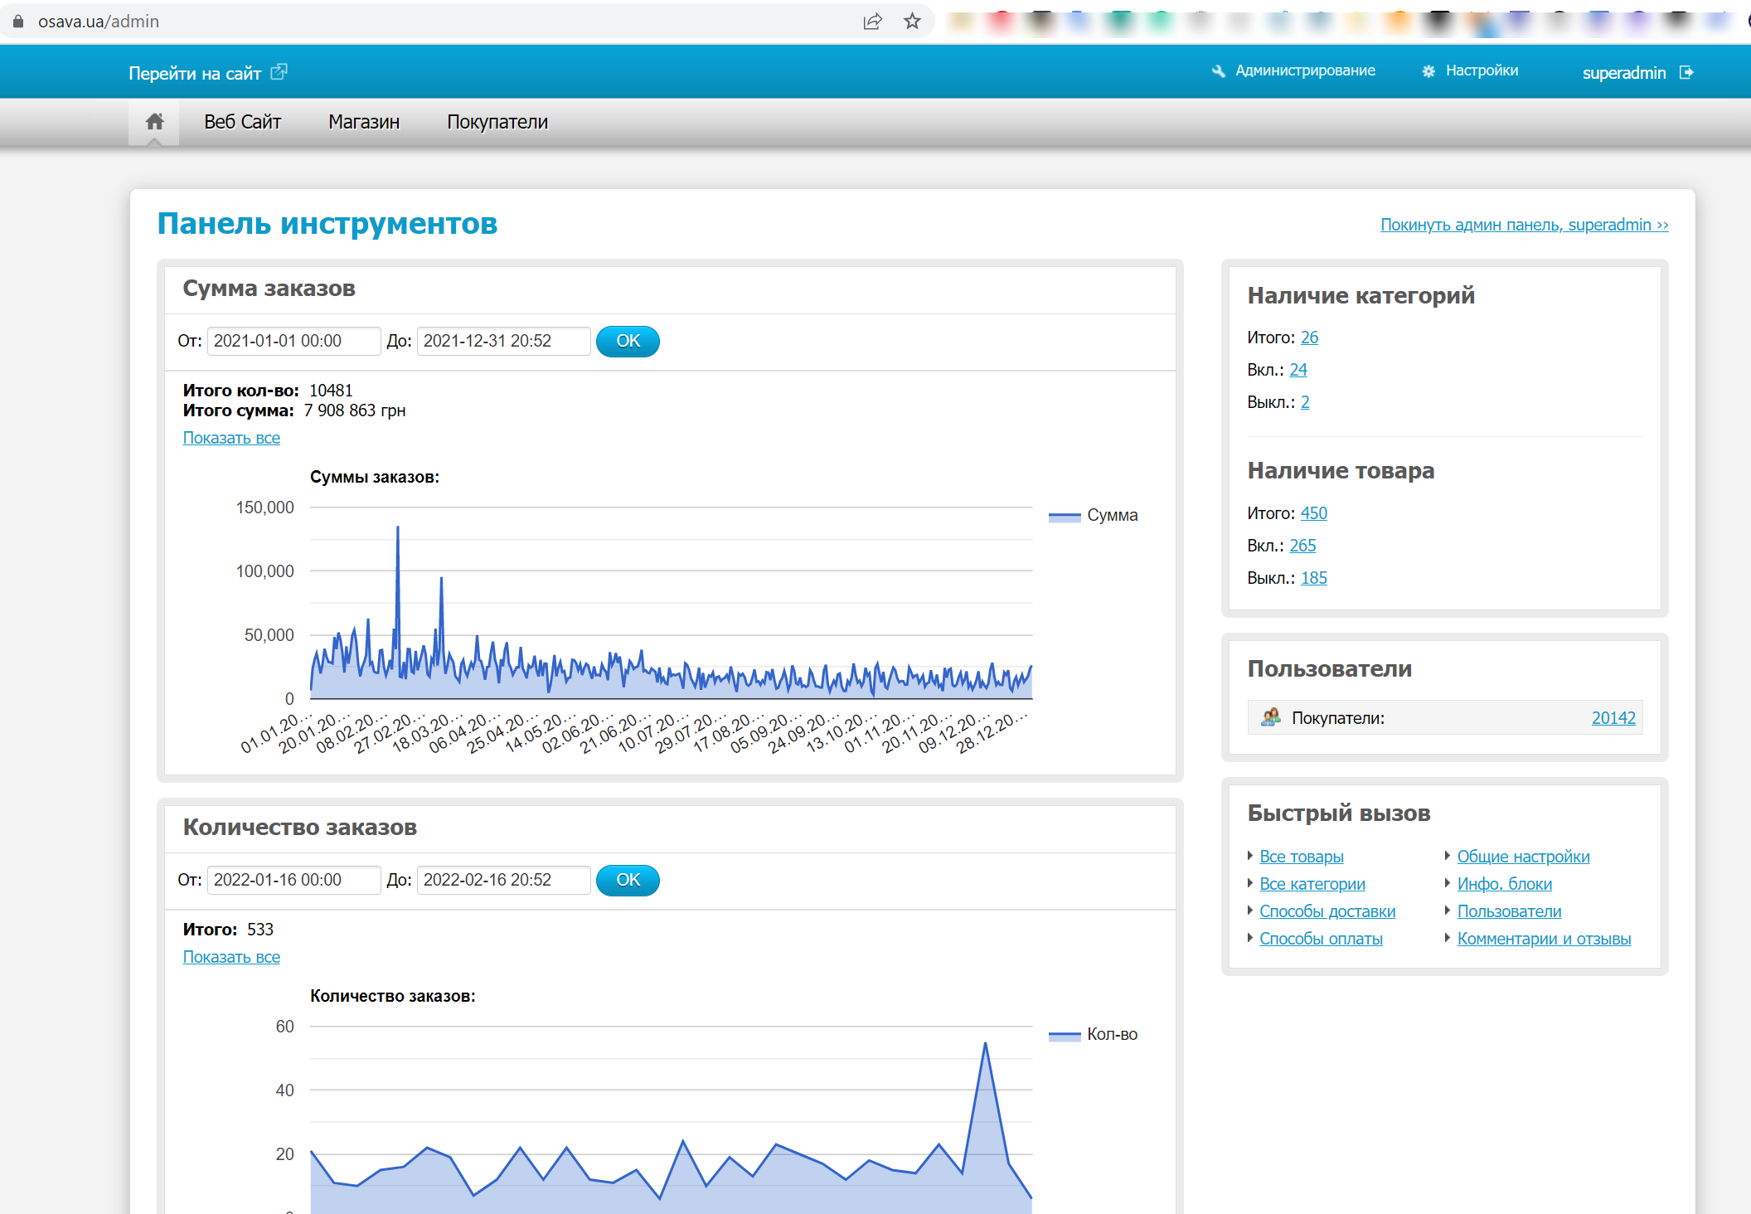Open the Магазин menu

click(x=364, y=122)
